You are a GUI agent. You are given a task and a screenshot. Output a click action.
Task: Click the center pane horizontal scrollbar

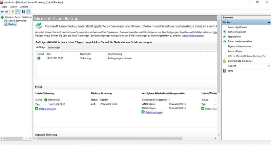[109, 138]
